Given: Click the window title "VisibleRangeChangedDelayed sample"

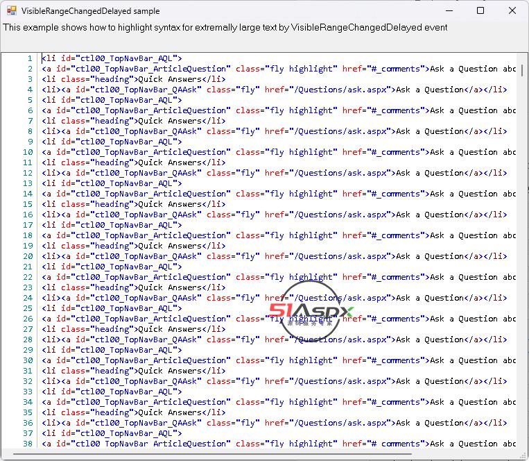Looking at the screenshot, I should point(90,11).
